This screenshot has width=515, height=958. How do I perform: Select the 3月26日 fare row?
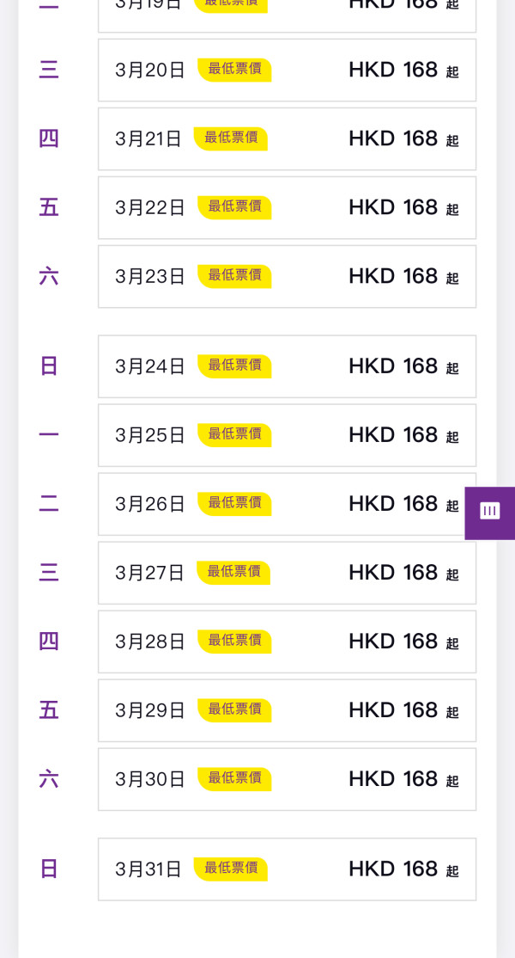(x=287, y=504)
